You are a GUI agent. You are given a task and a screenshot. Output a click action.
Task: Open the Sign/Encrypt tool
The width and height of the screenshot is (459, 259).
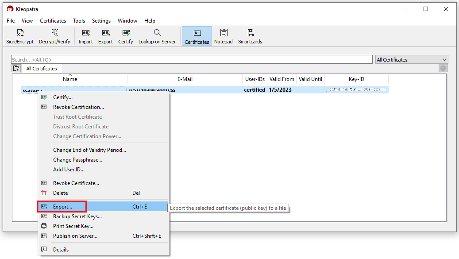click(x=20, y=36)
